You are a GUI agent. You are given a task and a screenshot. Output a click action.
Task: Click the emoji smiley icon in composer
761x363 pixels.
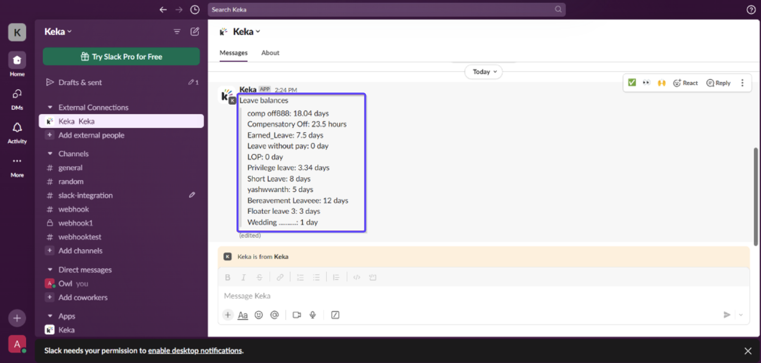259,315
